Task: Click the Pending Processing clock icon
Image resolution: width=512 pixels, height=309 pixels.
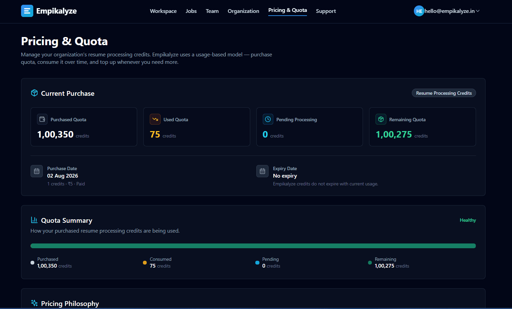Action: [268, 119]
